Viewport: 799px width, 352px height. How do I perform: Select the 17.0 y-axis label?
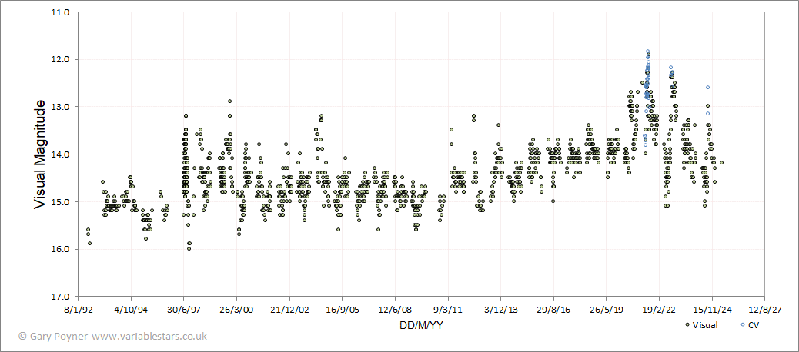point(61,297)
